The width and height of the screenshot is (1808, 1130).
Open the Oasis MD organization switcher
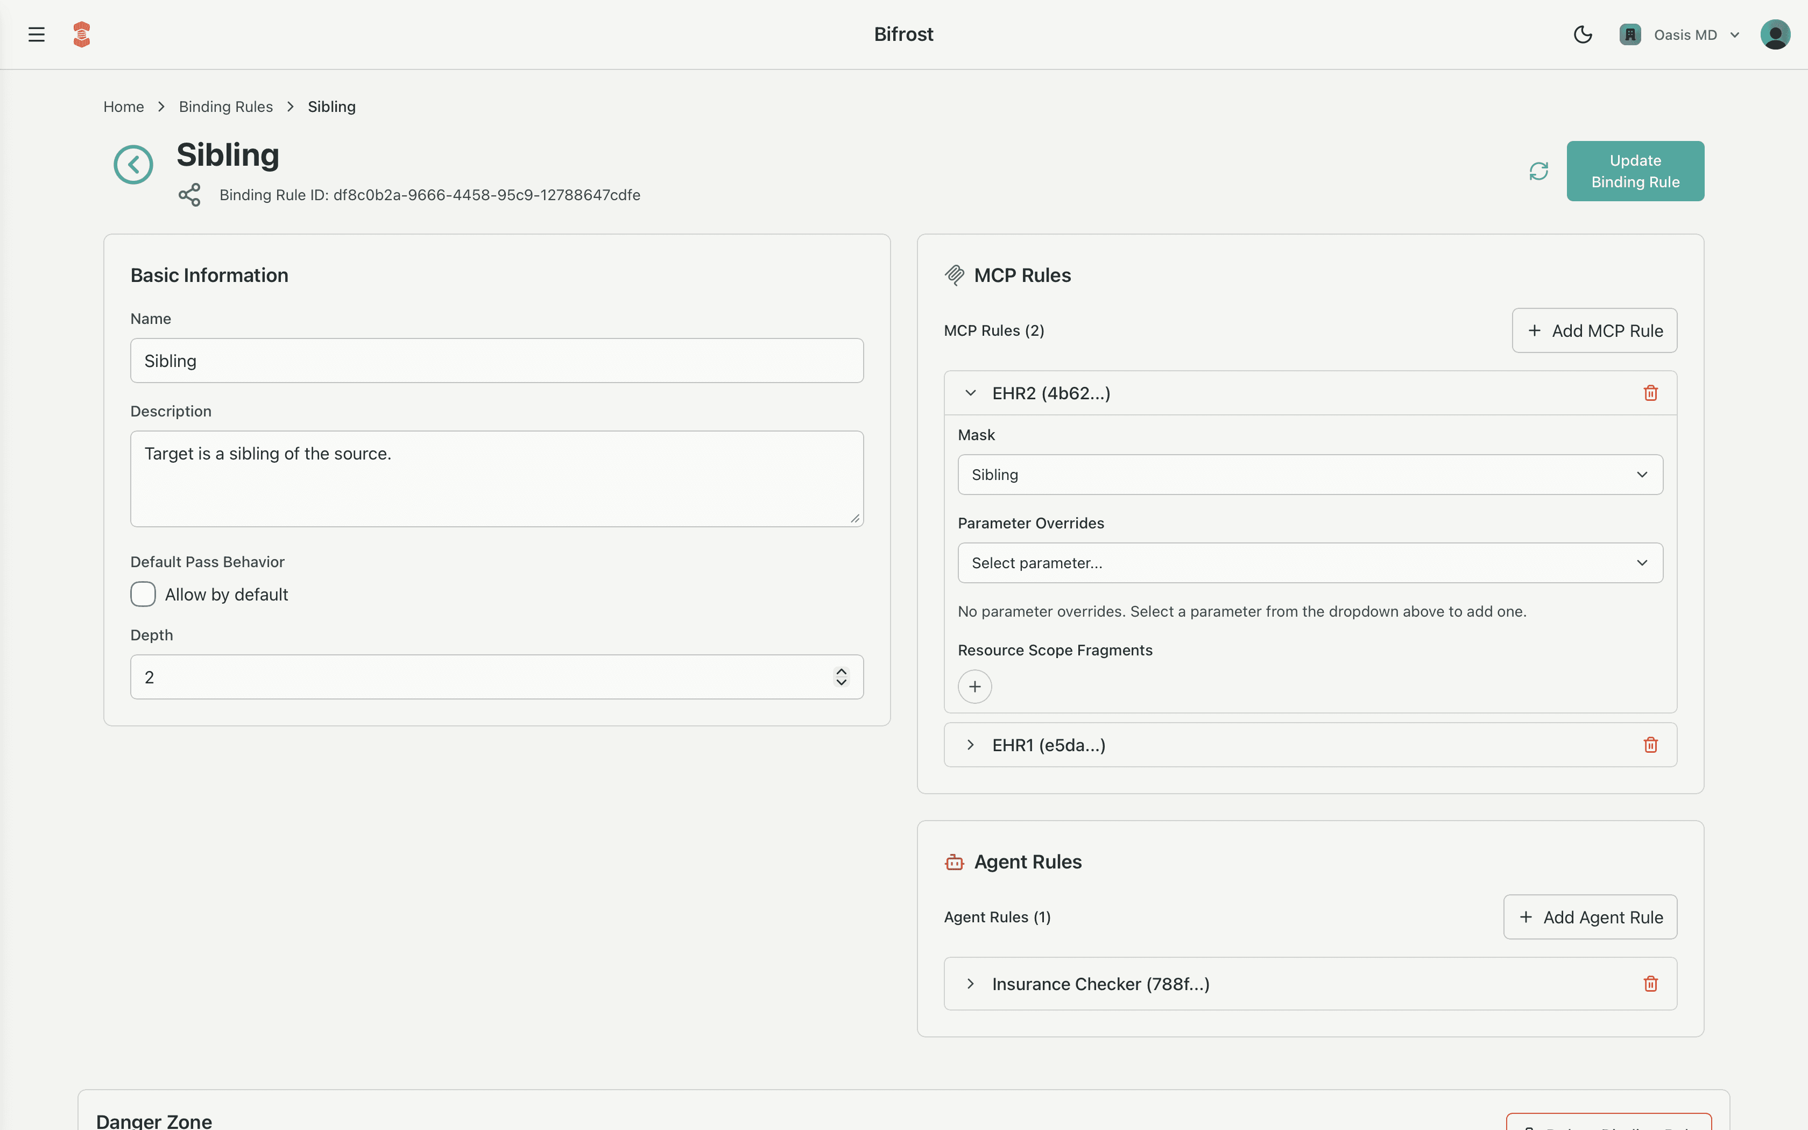click(x=1680, y=33)
